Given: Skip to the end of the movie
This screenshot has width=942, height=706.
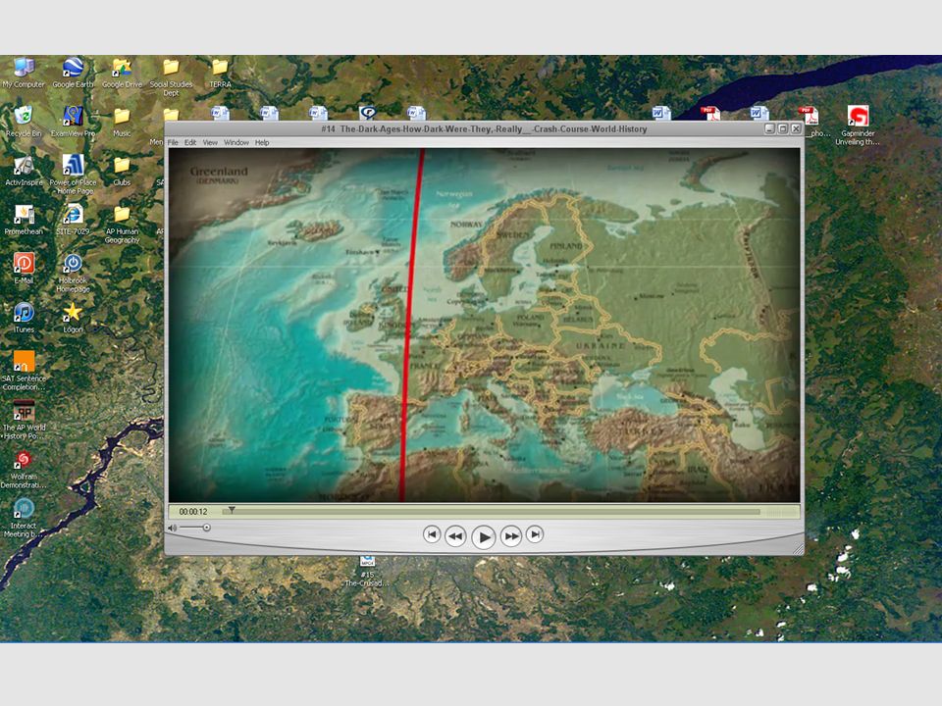Looking at the screenshot, I should pyautogui.click(x=535, y=533).
